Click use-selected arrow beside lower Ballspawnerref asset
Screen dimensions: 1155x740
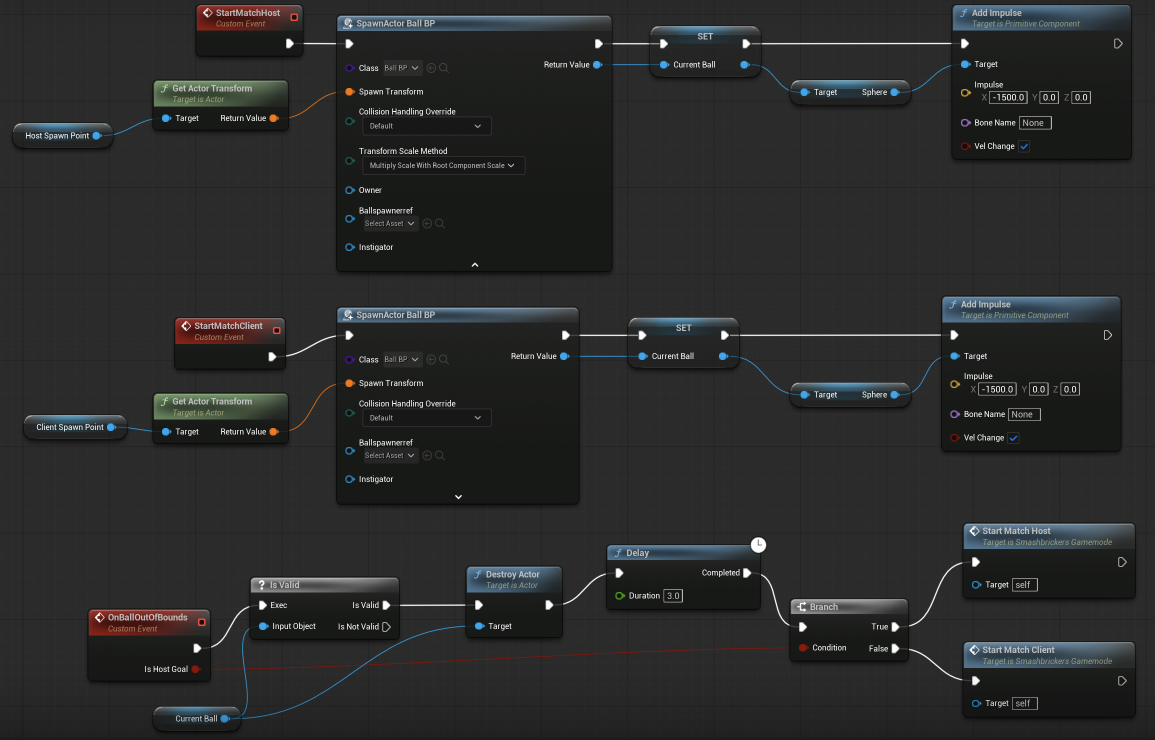pyautogui.click(x=427, y=455)
